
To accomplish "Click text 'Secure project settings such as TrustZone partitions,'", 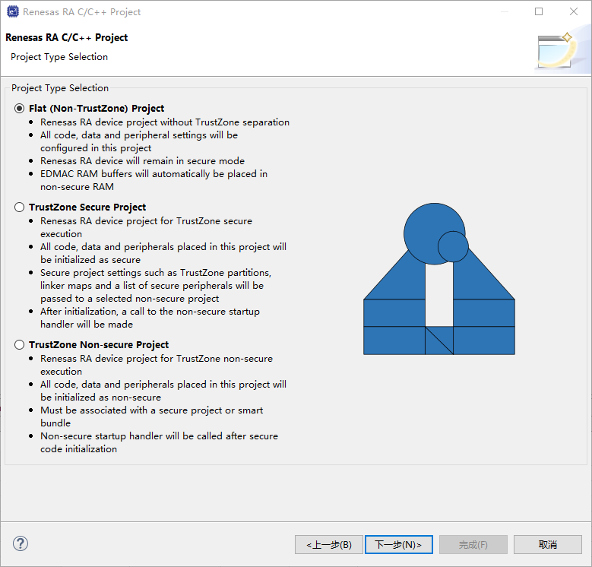I will tap(156, 273).
